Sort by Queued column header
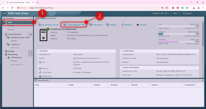This screenshot has width=206, height=109. [x=114, y=85]
